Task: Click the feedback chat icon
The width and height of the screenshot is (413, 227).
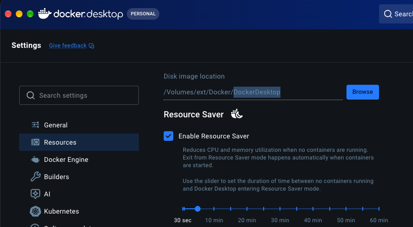Action: coord(91,46)
